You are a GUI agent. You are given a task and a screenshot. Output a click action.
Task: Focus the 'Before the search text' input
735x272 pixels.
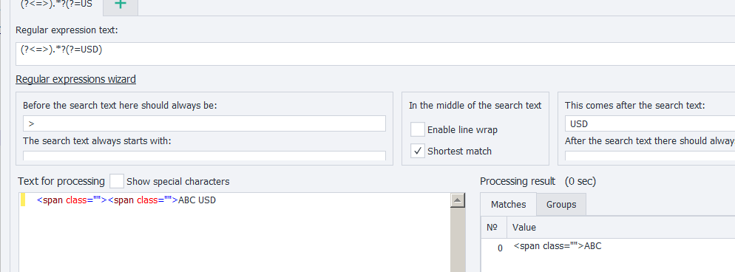point(204,123)
